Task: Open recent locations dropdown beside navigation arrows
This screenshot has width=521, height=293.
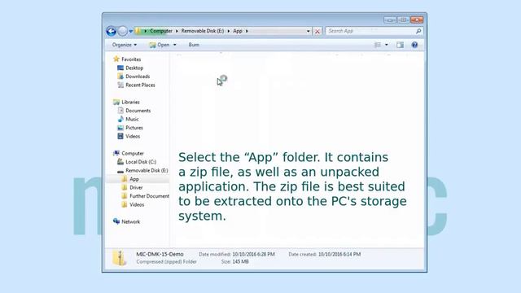Action: point(131,31)
